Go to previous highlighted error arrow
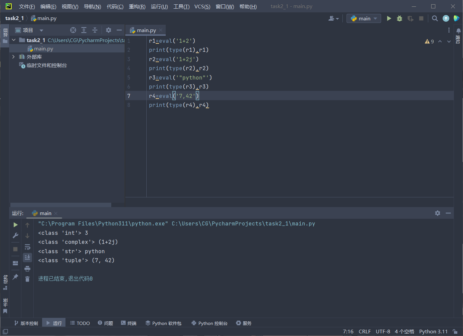Viewport: 463px width, 336px height. click(x=440, y=41)
